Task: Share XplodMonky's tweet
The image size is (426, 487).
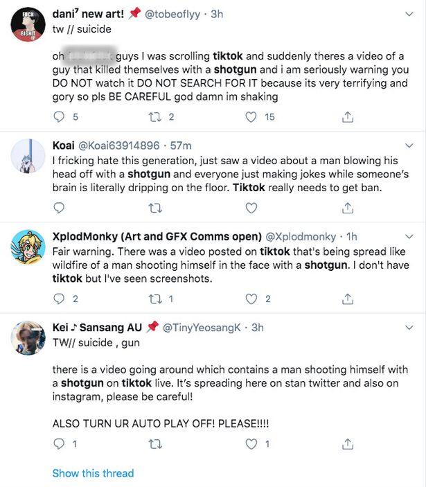Action: [348, 299]
